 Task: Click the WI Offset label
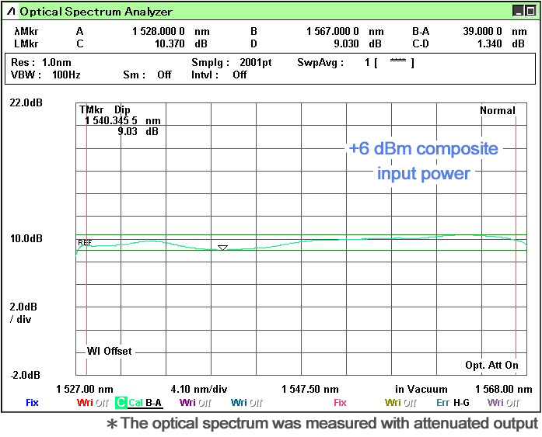[x=108, y=351]
